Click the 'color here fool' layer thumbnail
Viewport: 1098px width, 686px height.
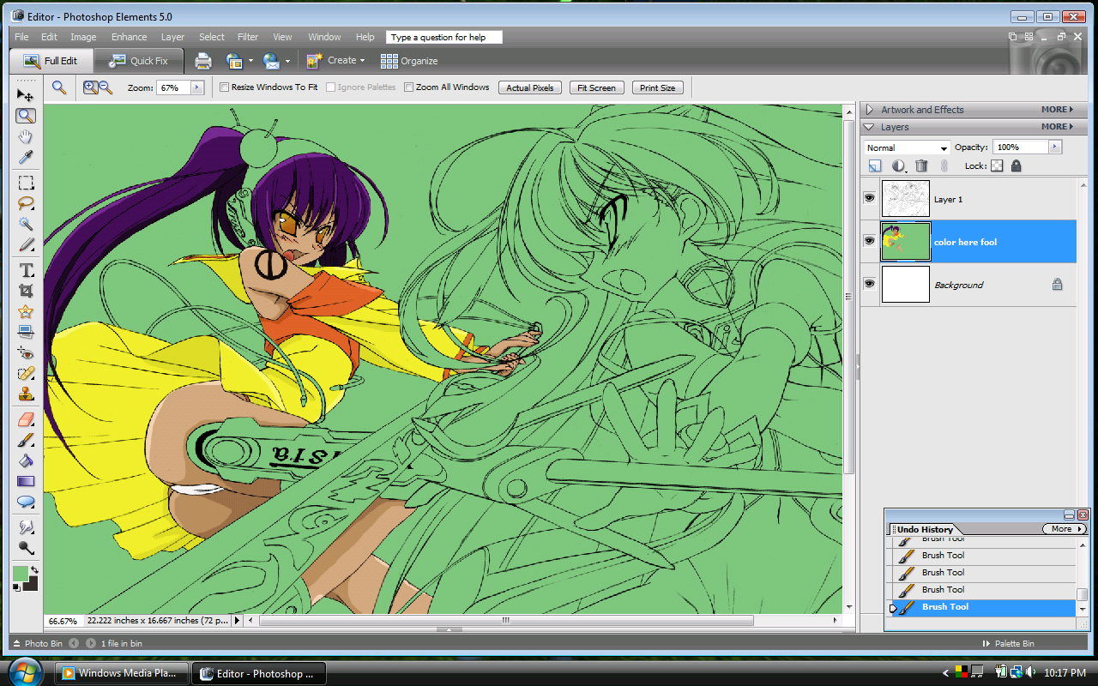click(x=906, y=241)
